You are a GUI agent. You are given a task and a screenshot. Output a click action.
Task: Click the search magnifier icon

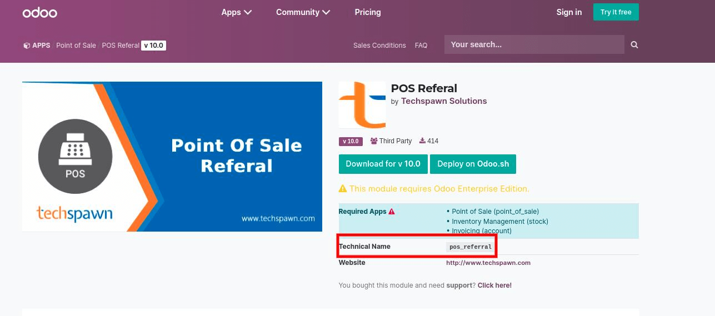point(634,45)
